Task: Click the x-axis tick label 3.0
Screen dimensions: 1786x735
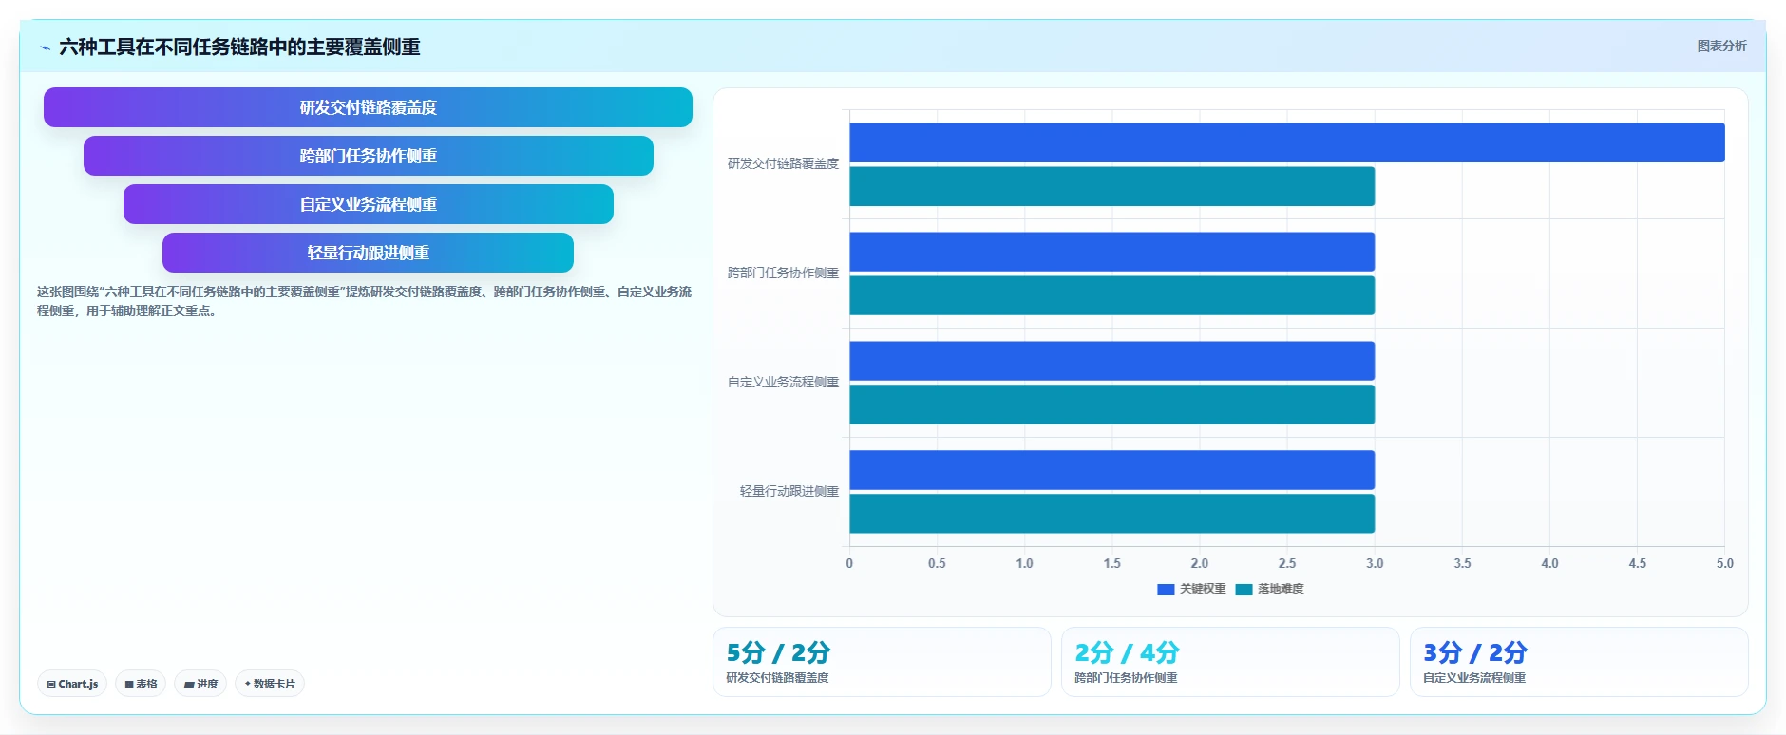Action: [x=1375, y=563]
